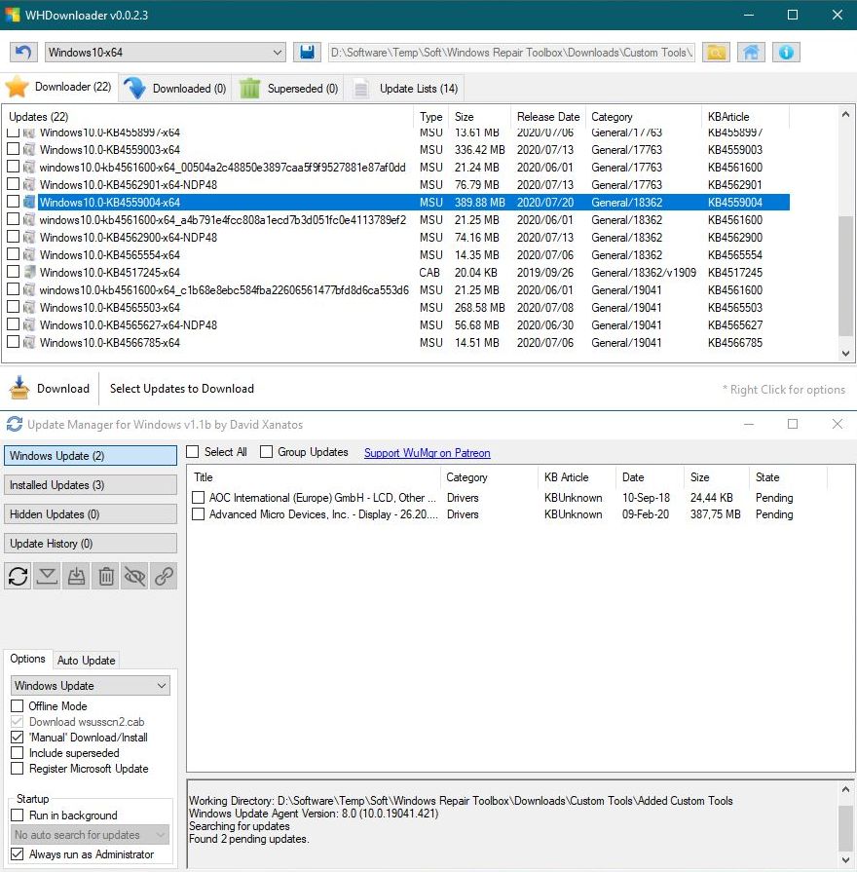
Task: Toggle the Select All checkbox
Action: 193,452
